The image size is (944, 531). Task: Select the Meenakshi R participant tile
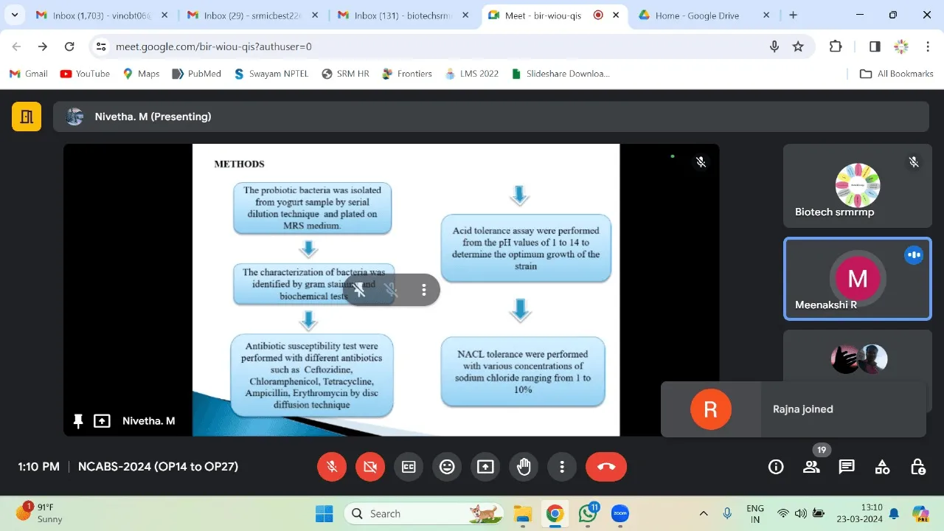[x=857, y=279]
